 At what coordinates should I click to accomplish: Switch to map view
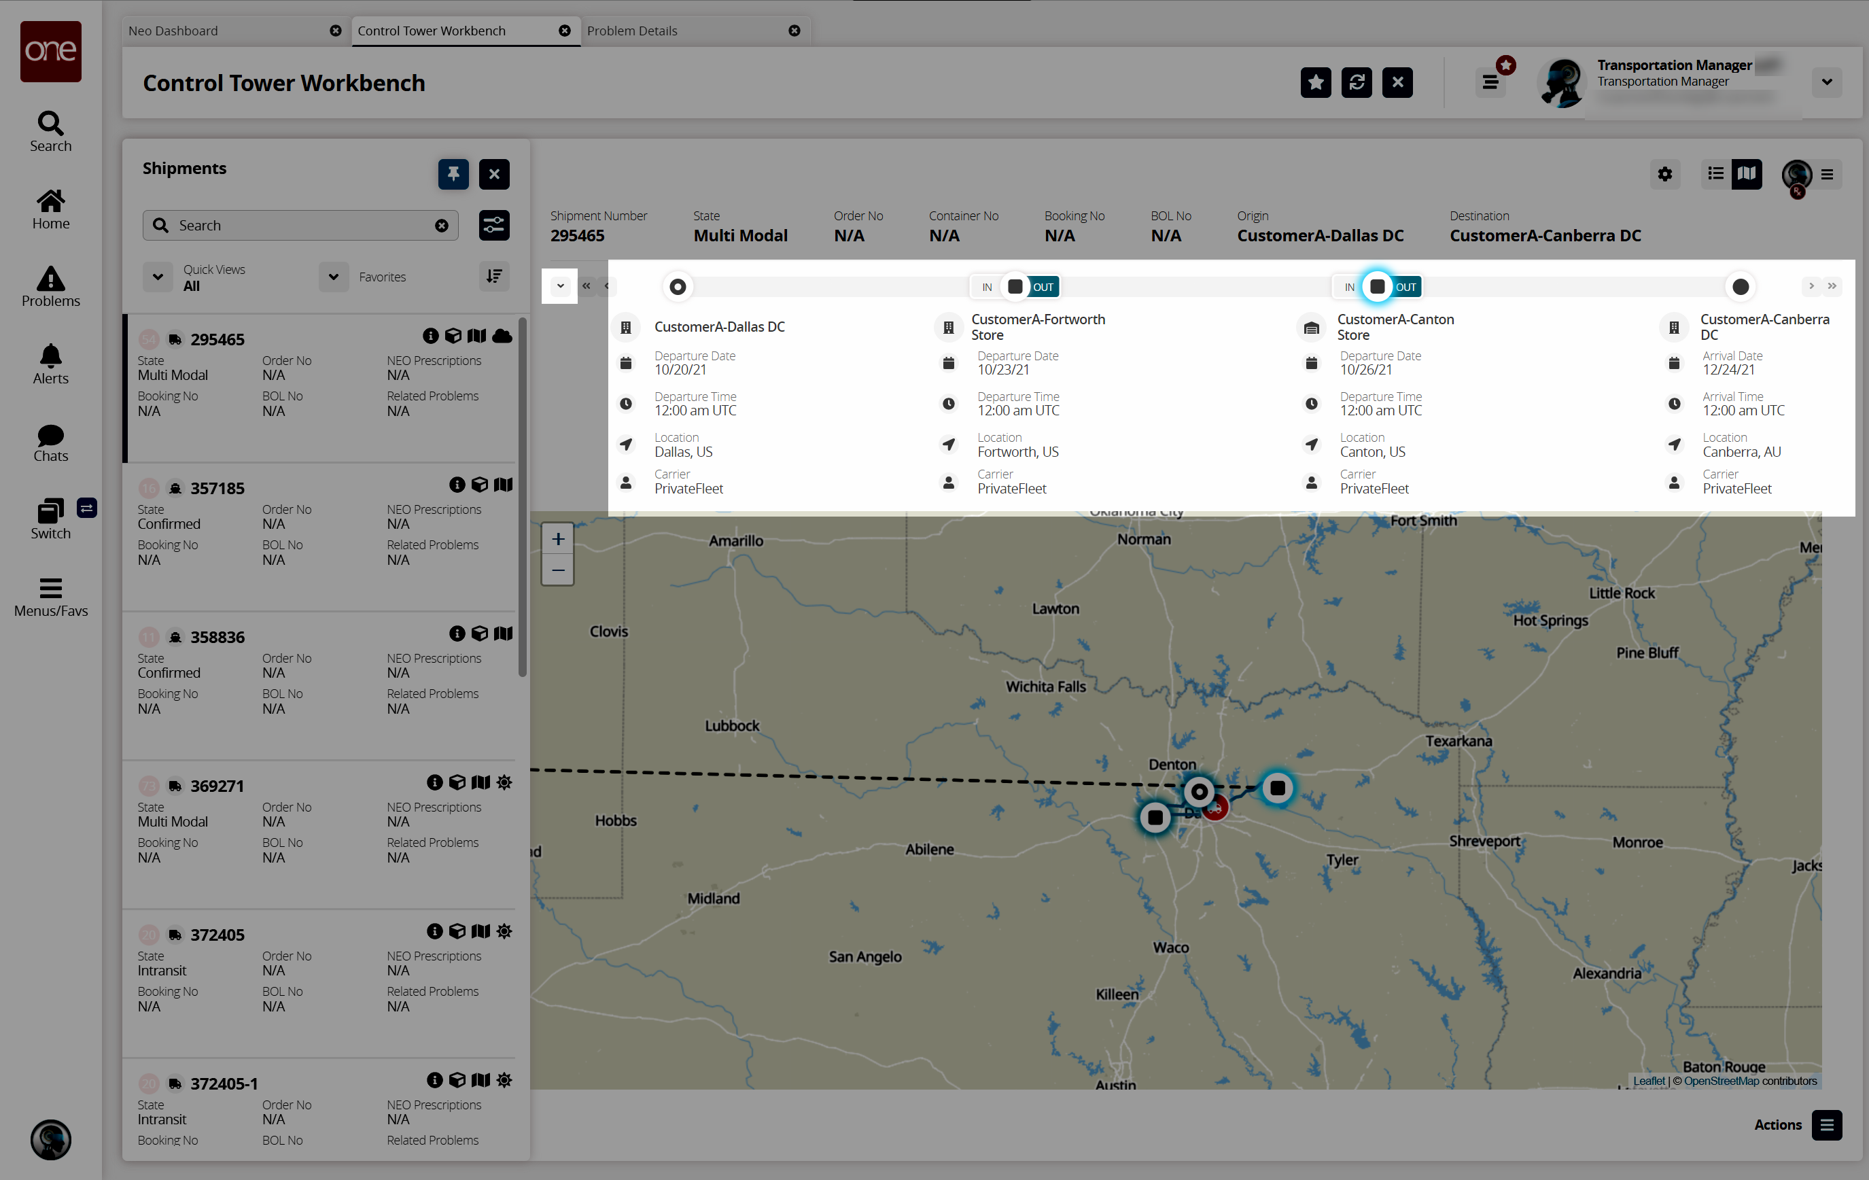point(1747,174)
